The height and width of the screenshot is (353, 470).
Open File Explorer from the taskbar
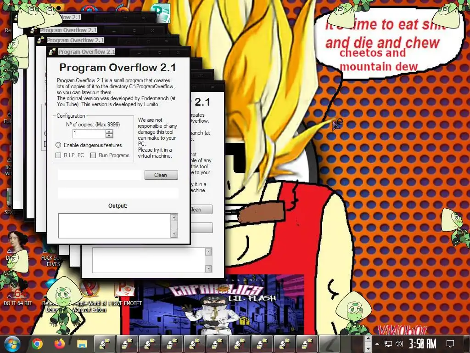pos(82,344)
